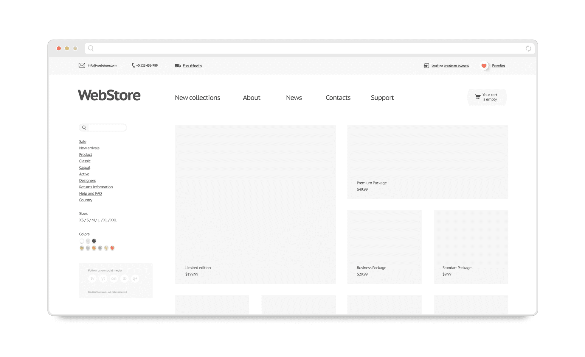Image resolution: width=585 pixels, height=357 pixels.
Task: Open the shopping cart icon
Action: click(x=477, y=97)
